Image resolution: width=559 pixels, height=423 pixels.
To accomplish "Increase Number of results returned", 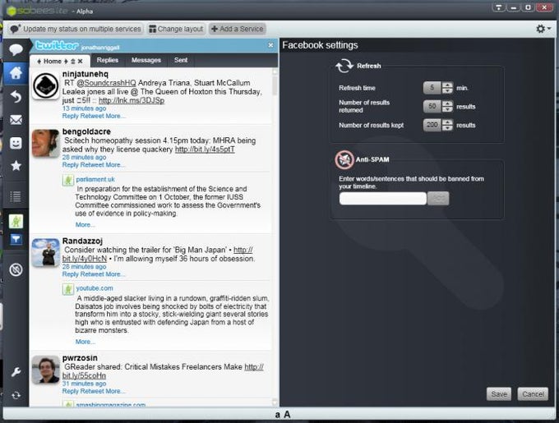I will click(x=447, y=103).
